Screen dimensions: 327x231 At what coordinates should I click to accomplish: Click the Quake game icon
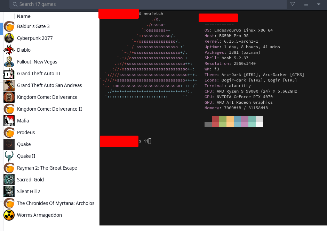click(9, 144)
